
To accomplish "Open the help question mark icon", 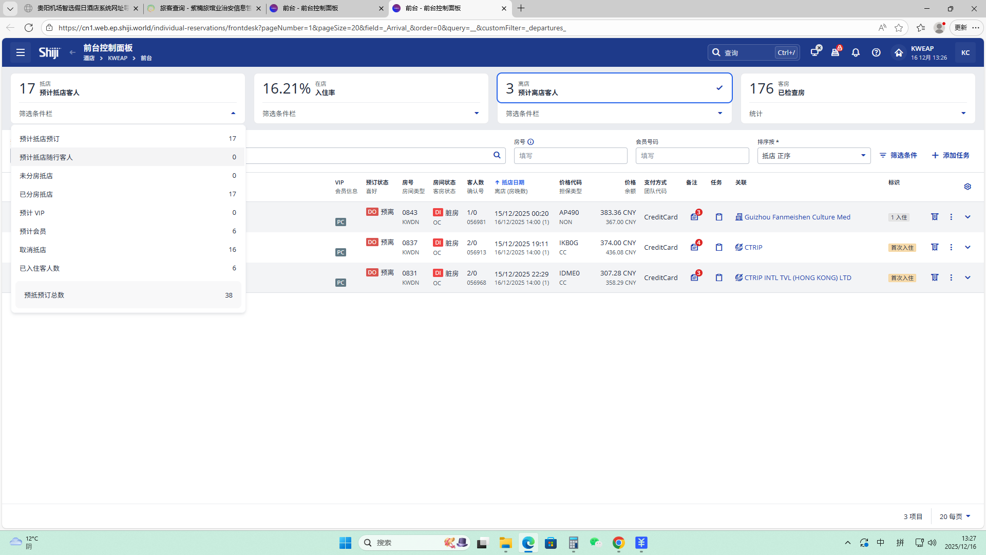I will (876, 52).
